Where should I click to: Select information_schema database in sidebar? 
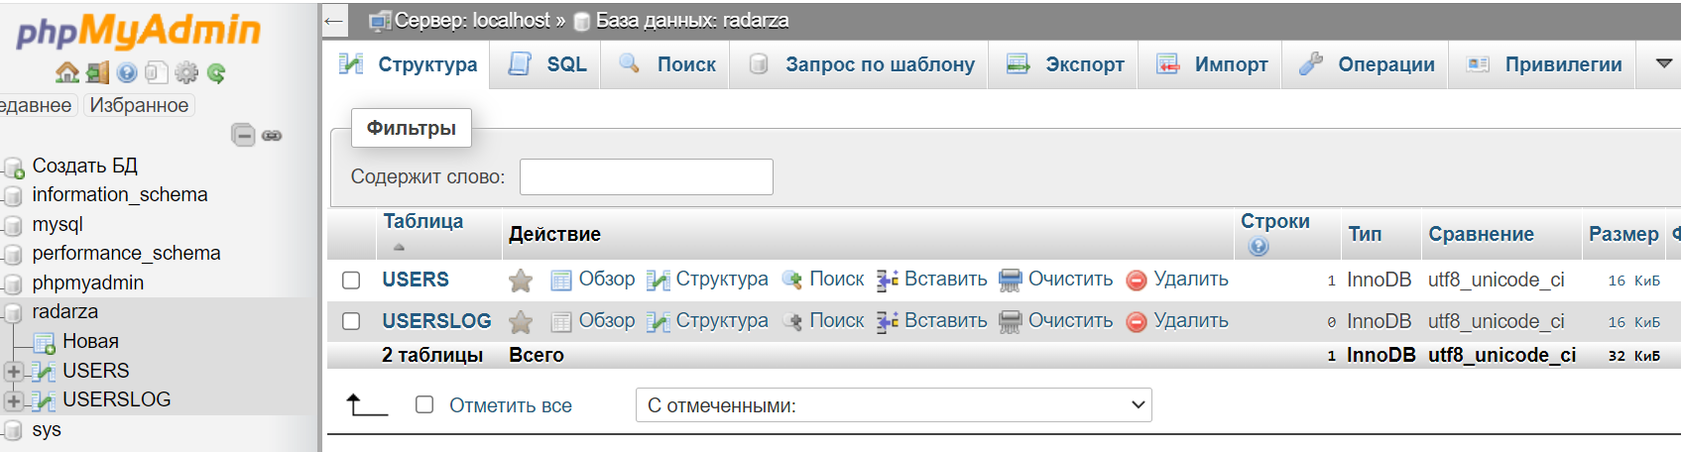[x=120, y=194]
